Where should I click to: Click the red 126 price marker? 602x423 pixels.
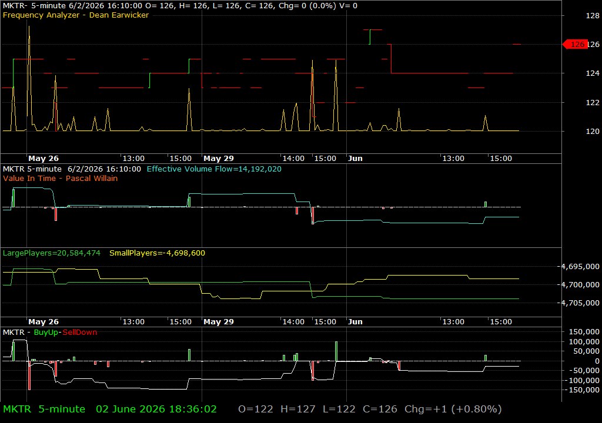pyautogui.click(x=575, y=45)
